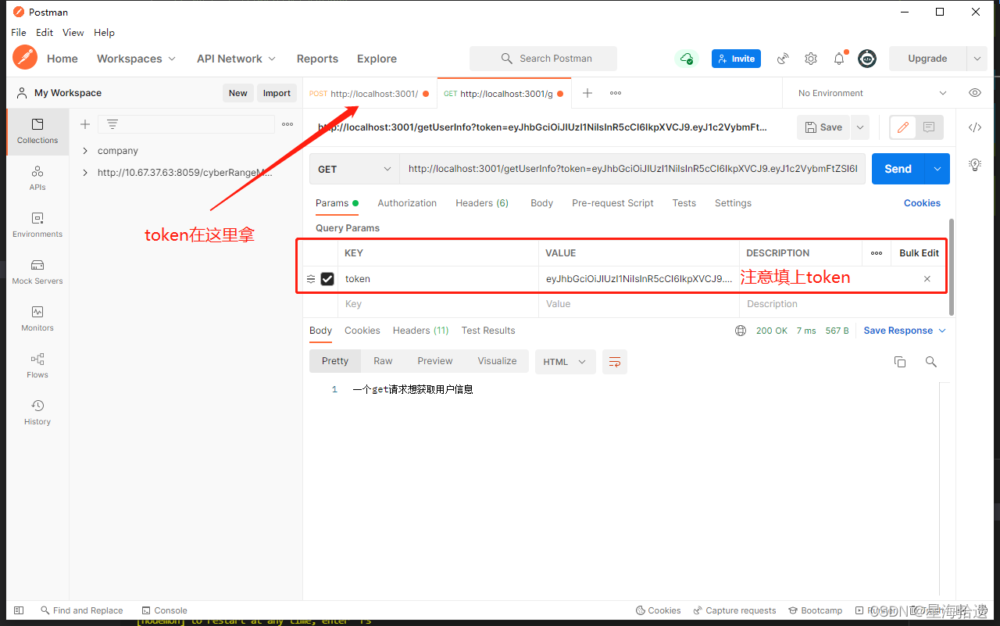Open the Cookies link beside Settings
The height and width of the screenshot is (626, 1000).
point(922,203)
